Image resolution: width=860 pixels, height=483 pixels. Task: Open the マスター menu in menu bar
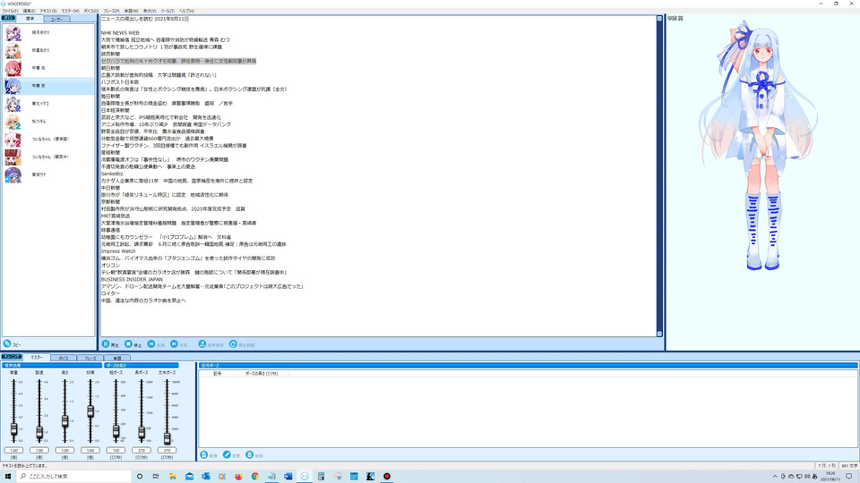pos(70,11)
